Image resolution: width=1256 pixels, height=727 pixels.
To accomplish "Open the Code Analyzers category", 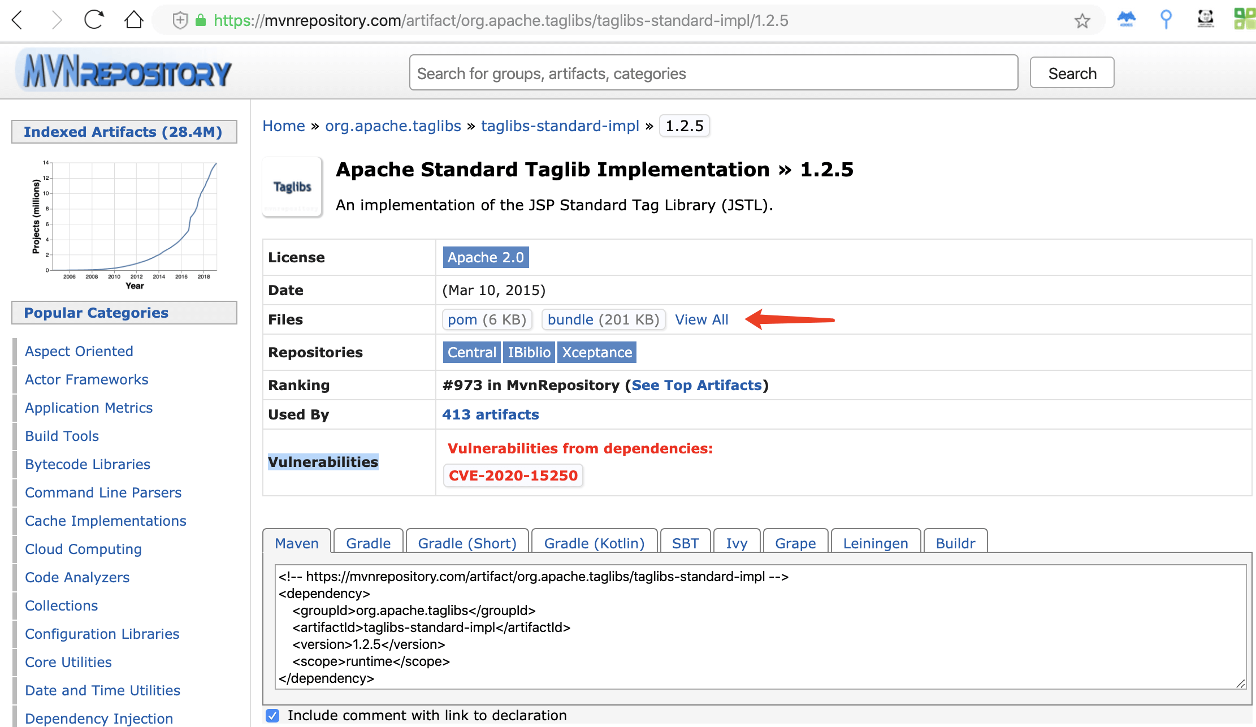I will 77,577.
